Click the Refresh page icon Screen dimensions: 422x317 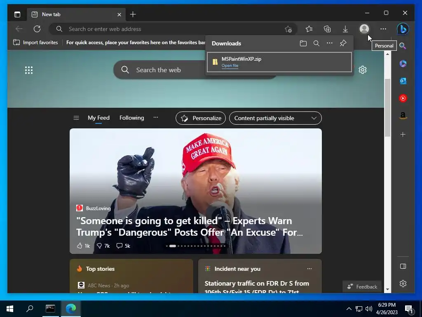click(x=37, y=29)
